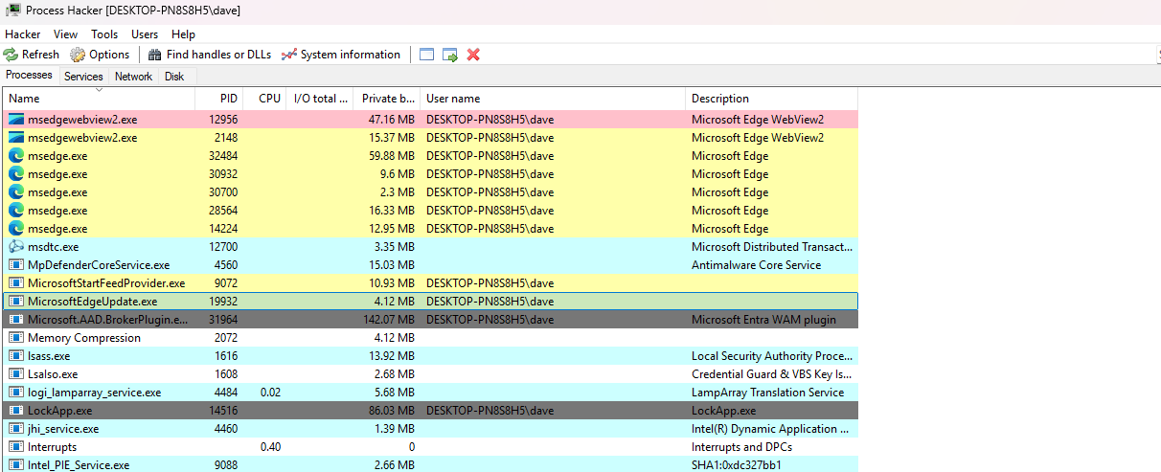Open System information graph icon
The image size is (1161, 472).
tap(289, 55)
